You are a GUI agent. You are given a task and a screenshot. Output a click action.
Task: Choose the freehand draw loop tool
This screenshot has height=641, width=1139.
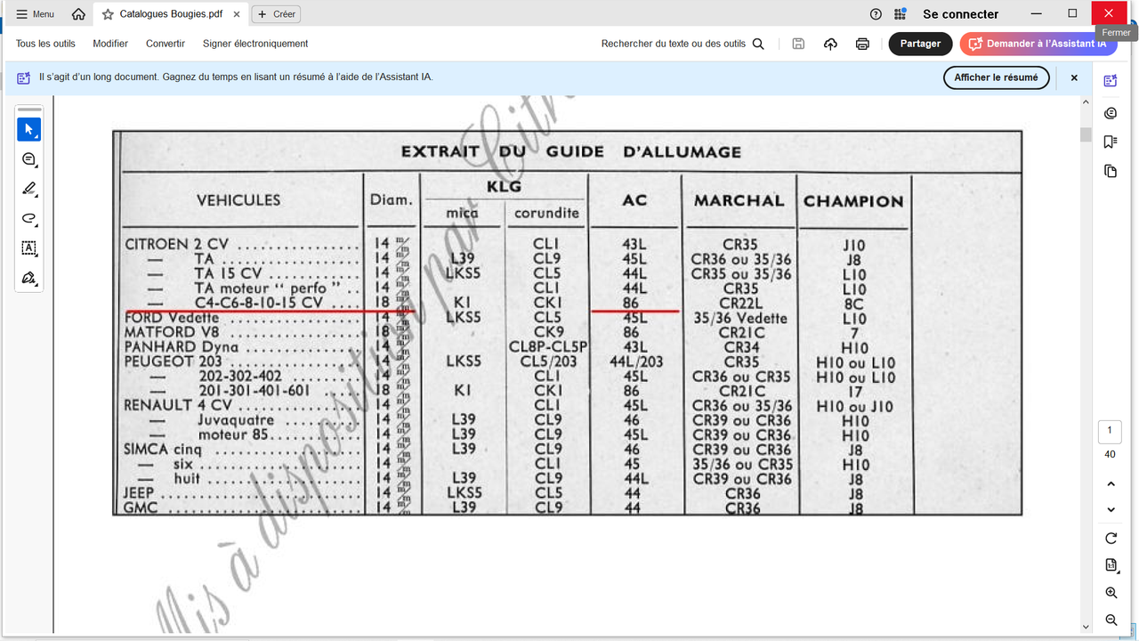(x=28, y=218)
